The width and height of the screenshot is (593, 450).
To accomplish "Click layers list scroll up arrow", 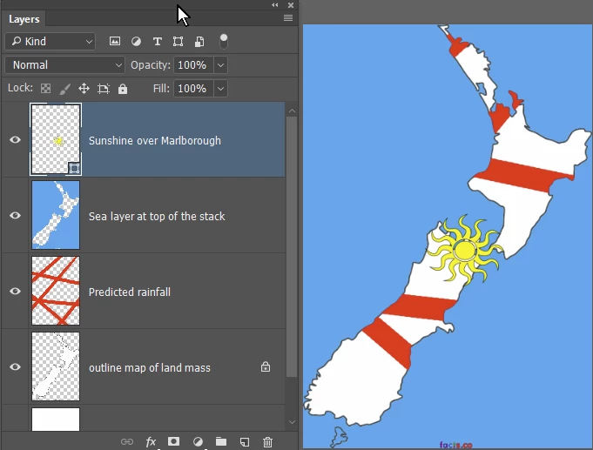I will click(292, 111).
